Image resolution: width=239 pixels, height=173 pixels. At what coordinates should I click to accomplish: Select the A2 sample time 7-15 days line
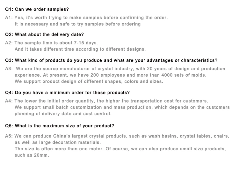[52, 43]
